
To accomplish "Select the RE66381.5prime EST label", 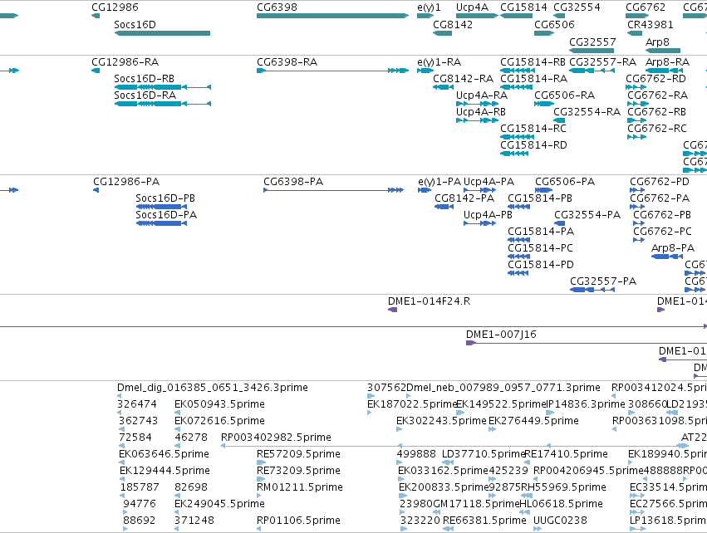I will [484, 521].
